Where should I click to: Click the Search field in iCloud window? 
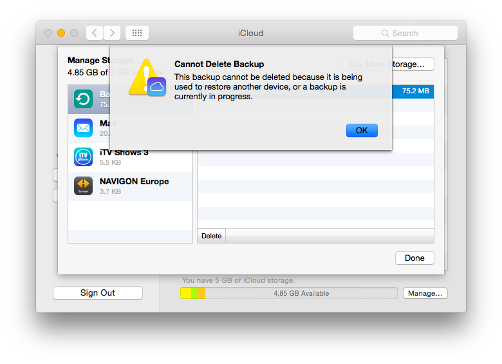405,33
